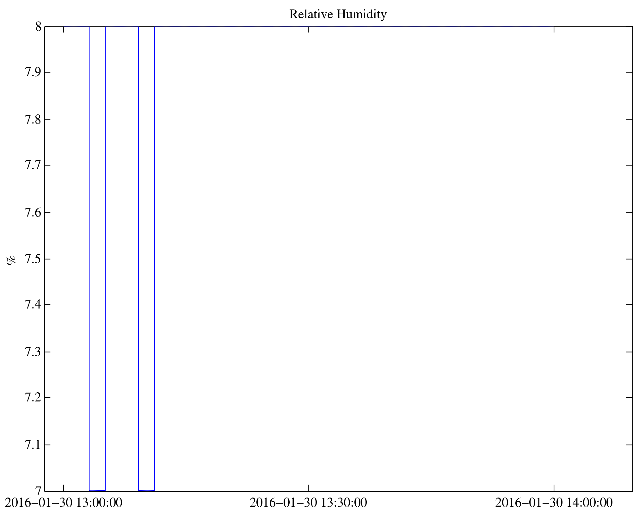
Task: Click the 7.2 y-axis tick label
Action: (33, 397)
